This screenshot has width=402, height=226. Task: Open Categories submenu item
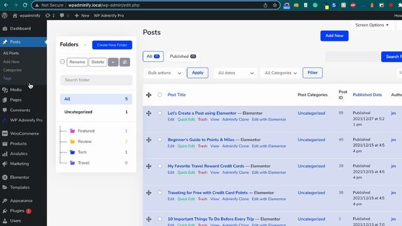point(13,70)
